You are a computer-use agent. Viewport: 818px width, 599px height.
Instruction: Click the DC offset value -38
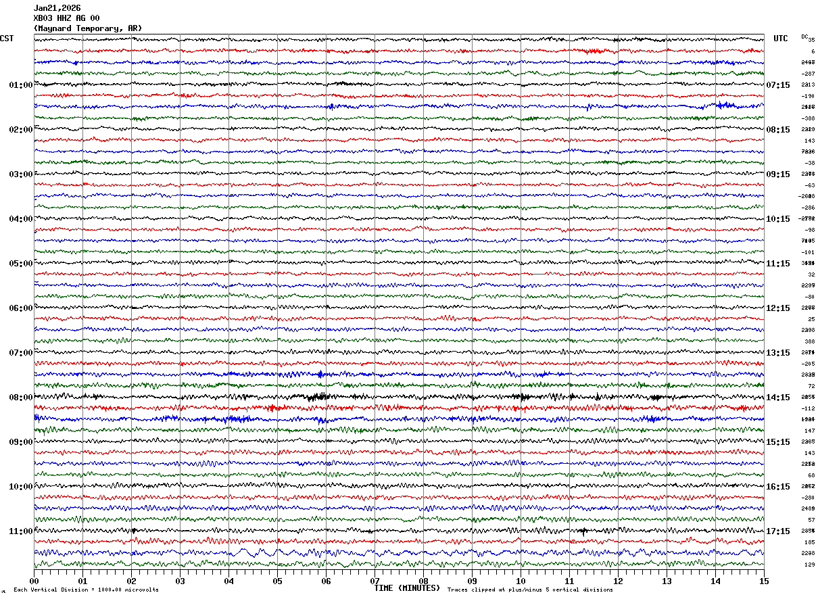(x=809, y=163)
